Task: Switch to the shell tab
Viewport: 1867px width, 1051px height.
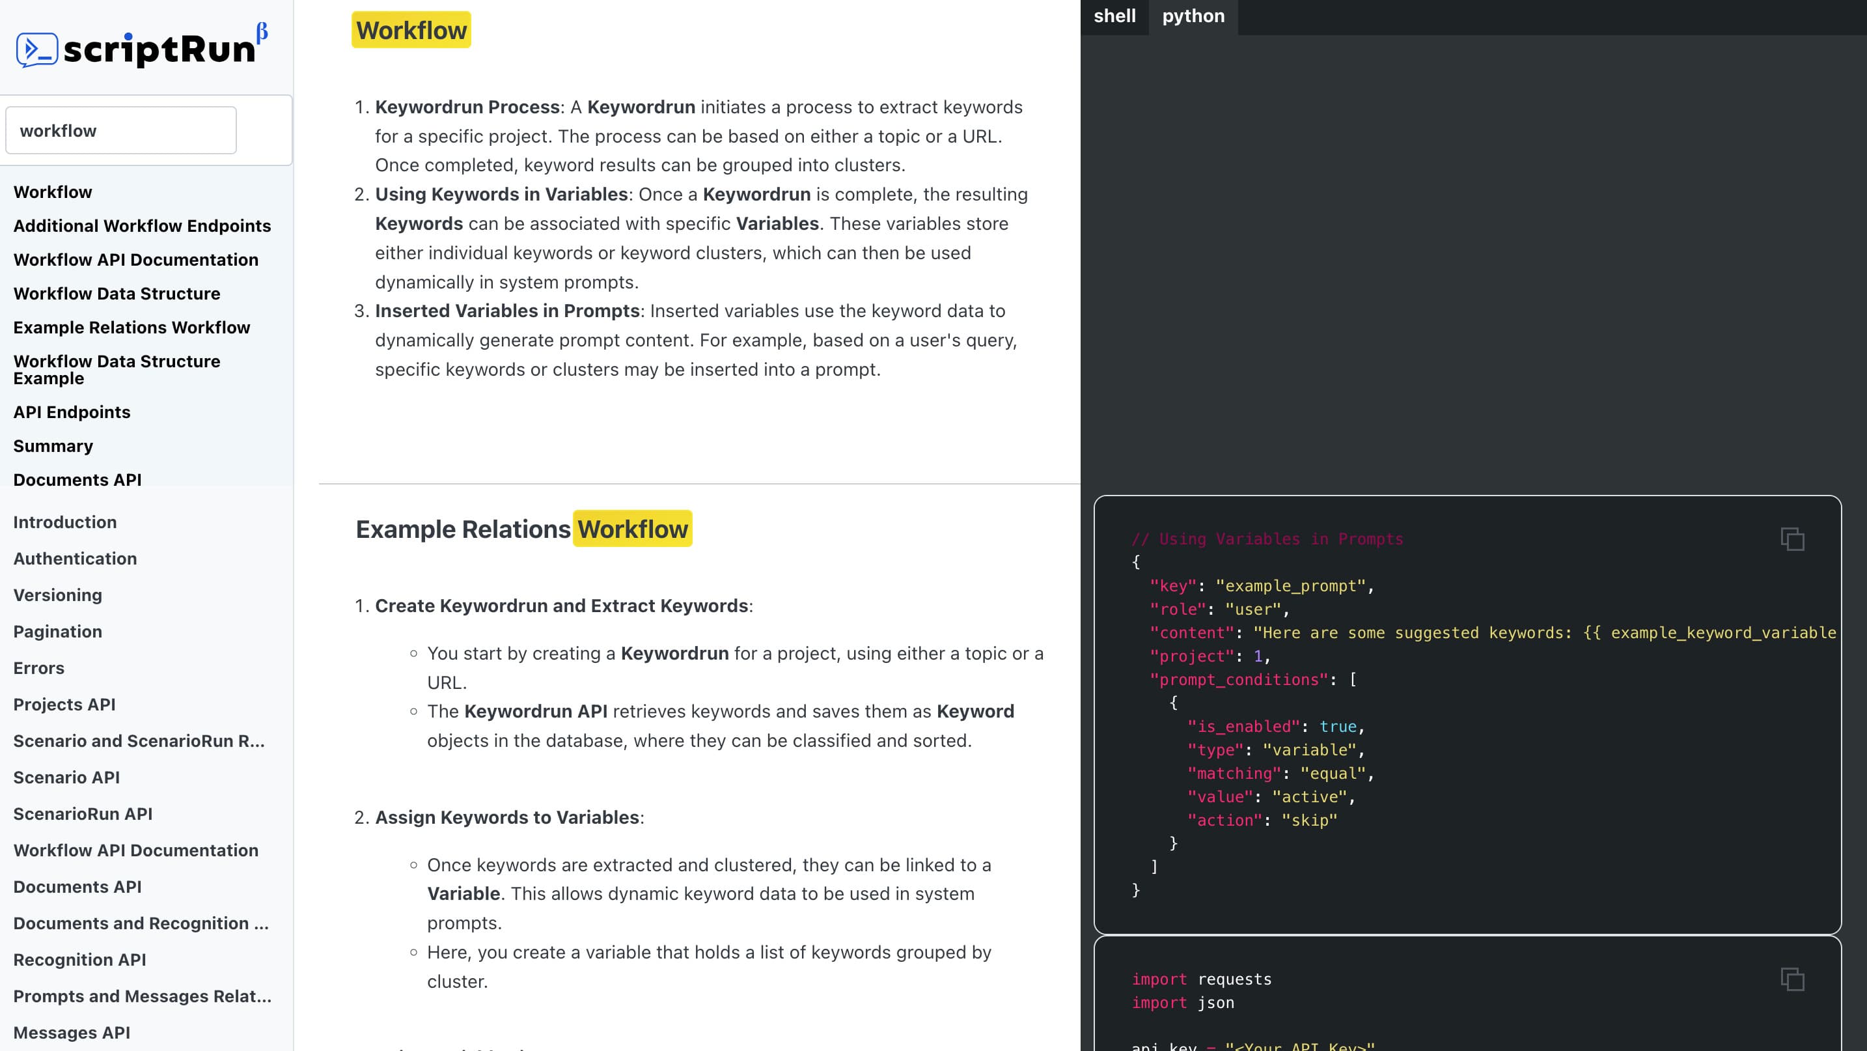Action: (x=1114, y=15)
